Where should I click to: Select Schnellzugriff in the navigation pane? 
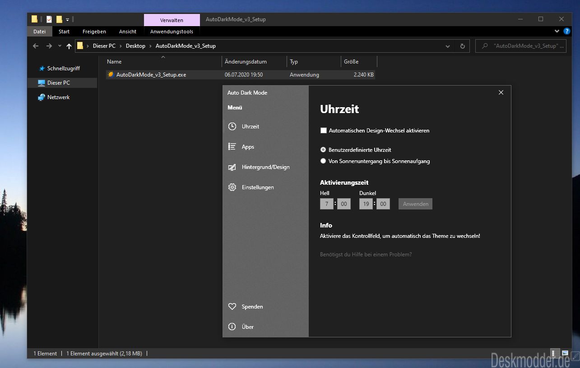[63, 68]
